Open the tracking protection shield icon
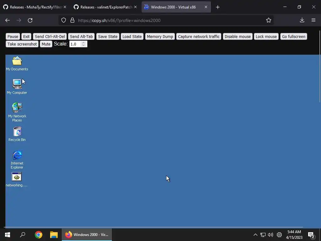 pyautogui.click(x=64, y=20)
